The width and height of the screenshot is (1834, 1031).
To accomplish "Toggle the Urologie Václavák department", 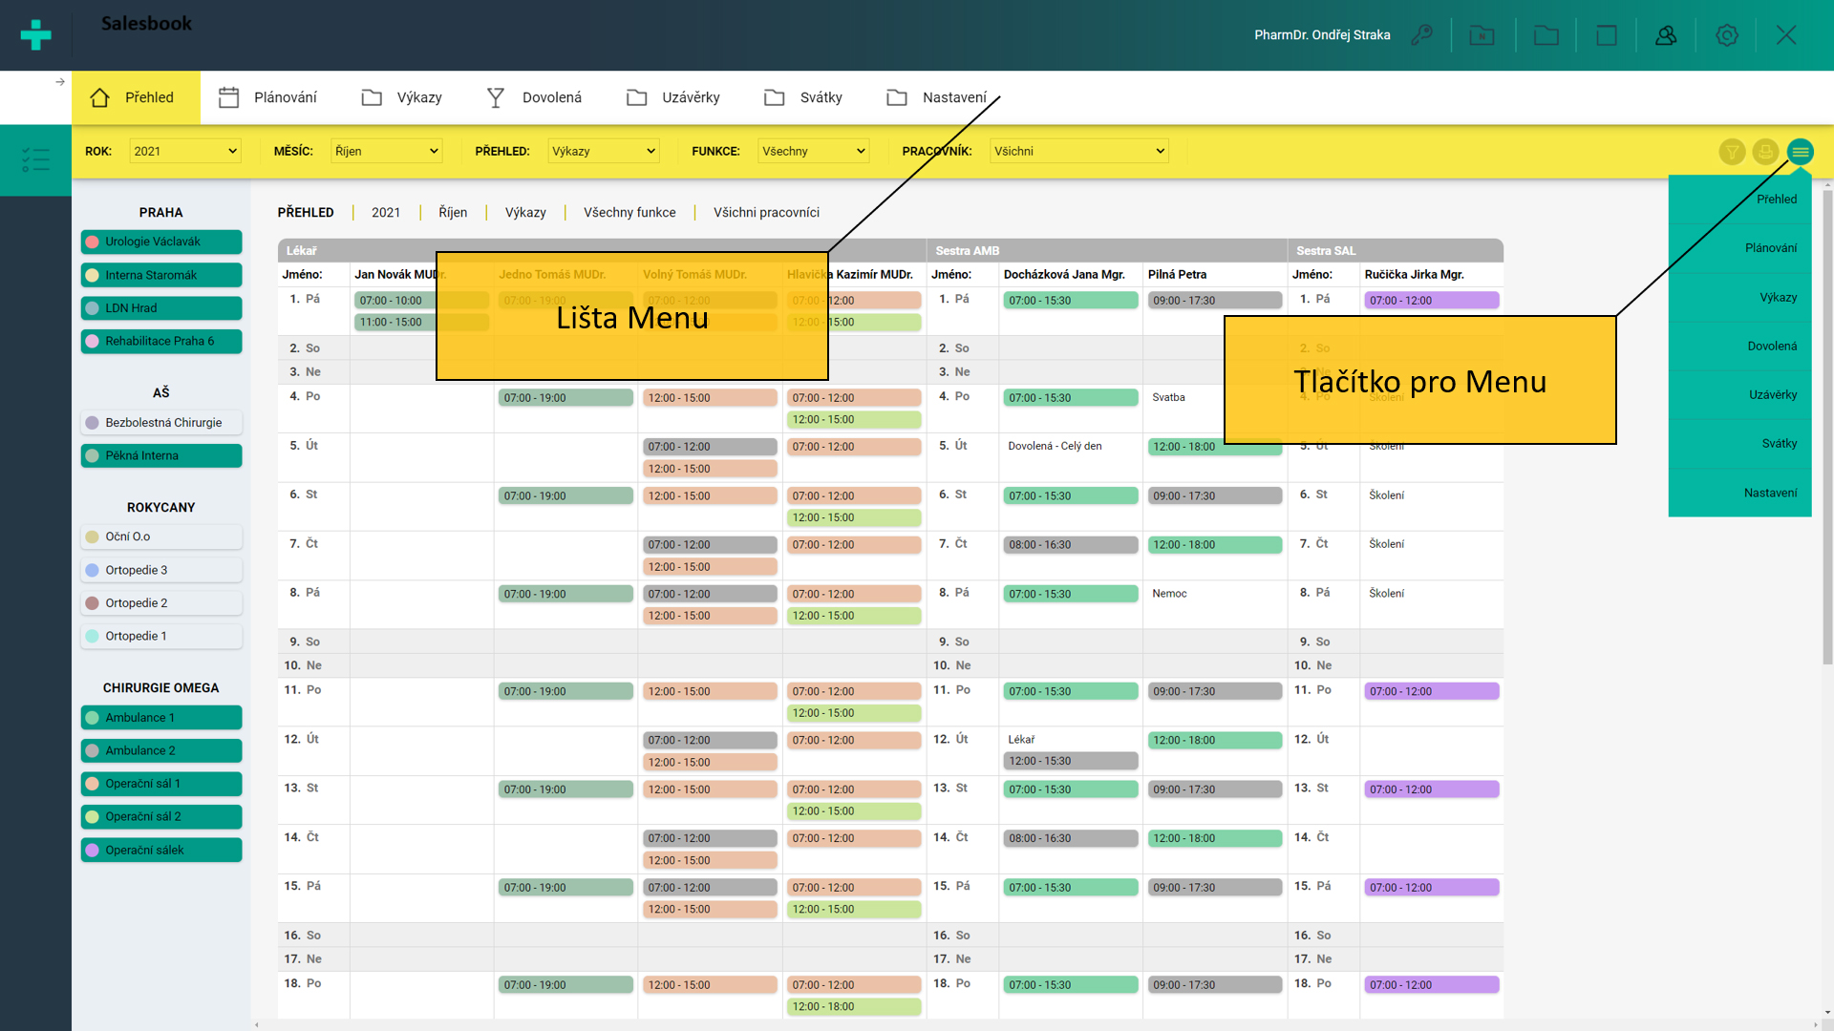I will (x=161, y=242).
